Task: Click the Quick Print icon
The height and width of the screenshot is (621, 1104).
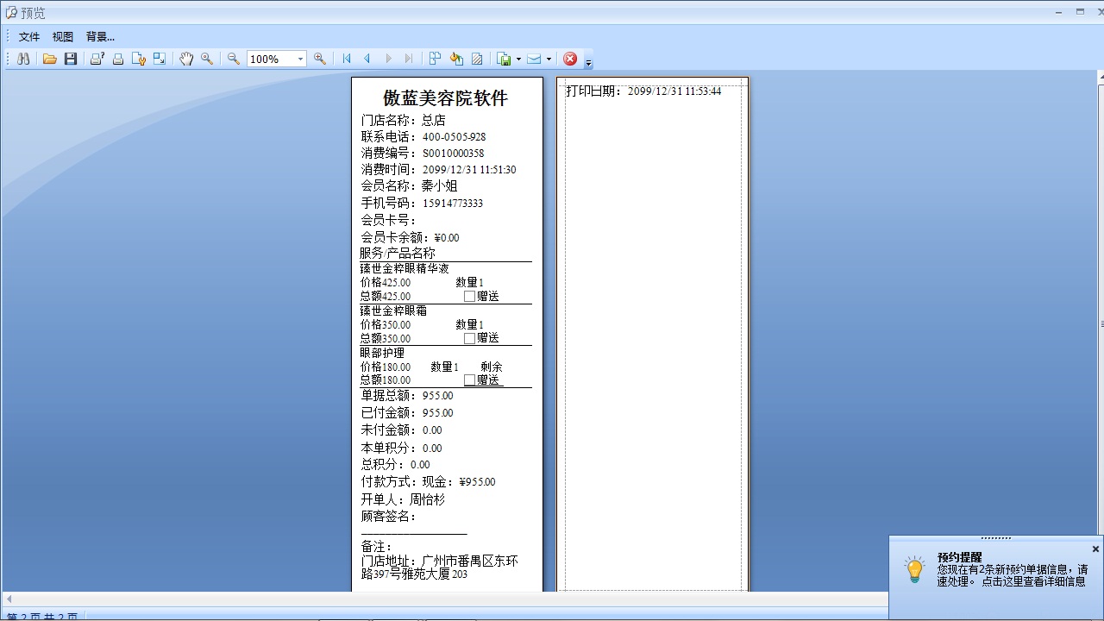Action: tap(118, 59)
